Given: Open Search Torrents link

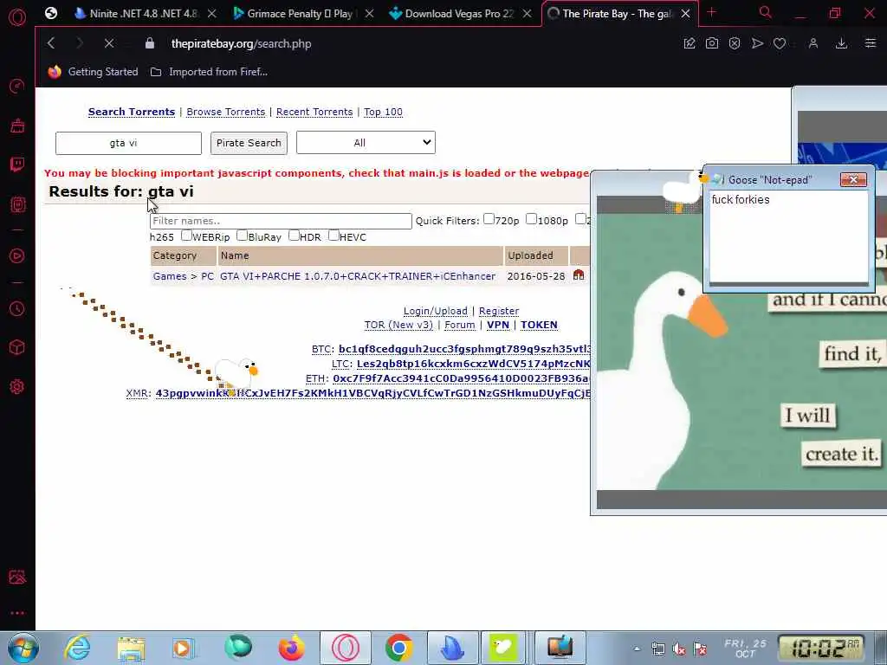Looking at the screenshot, I should (x=132, y=112).
